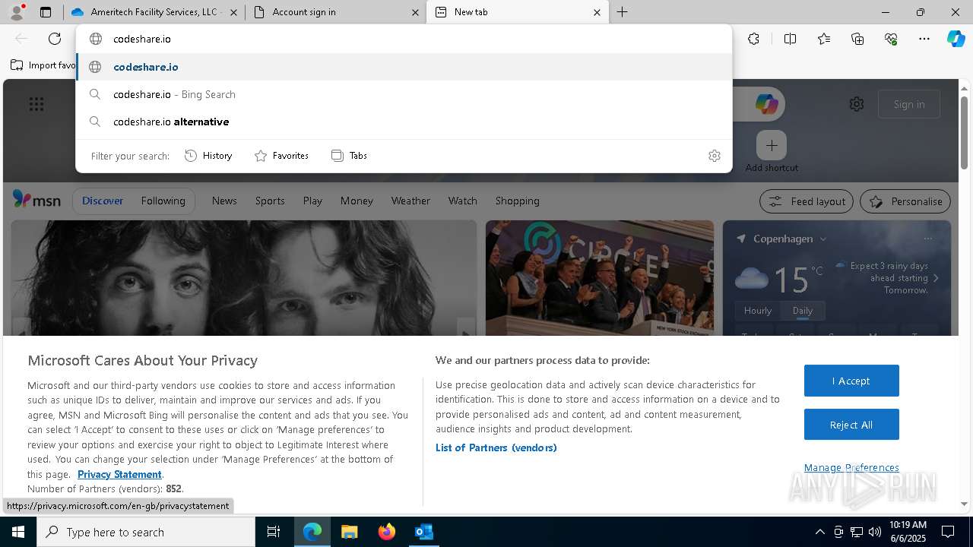Open Discover feed tab
This screenshot has width=973, height=547.
[x=103, y=201]
